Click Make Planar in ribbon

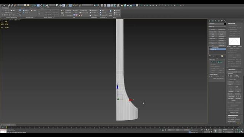(x=110, y=13)
